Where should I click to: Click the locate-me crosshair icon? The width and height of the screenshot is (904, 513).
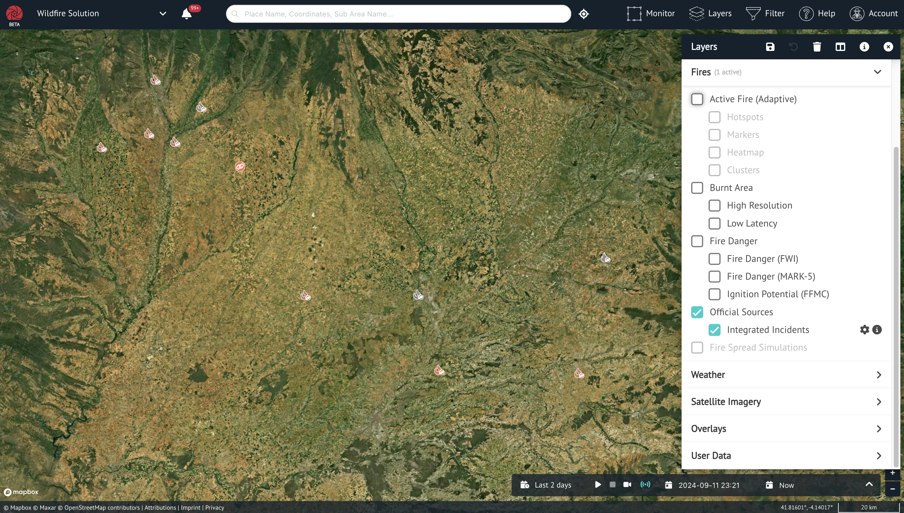coord(584,14)
